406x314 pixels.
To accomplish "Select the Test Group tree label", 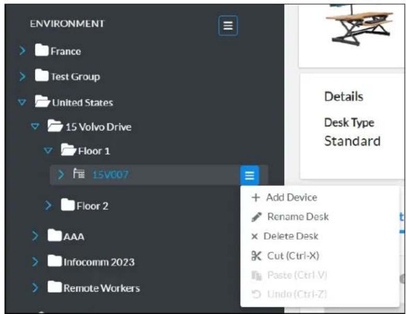I will click(x=75, y=77).
